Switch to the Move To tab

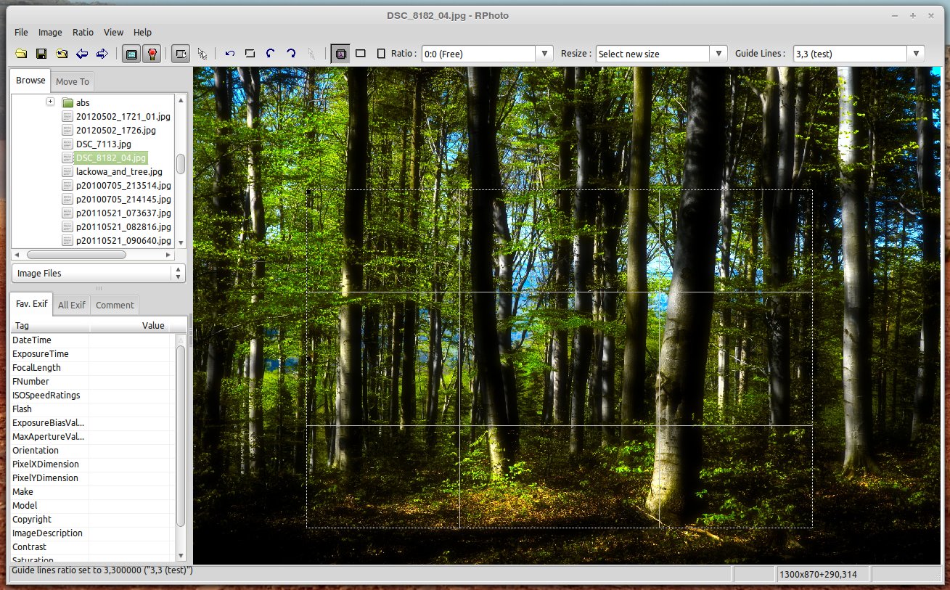pos(73,82)
